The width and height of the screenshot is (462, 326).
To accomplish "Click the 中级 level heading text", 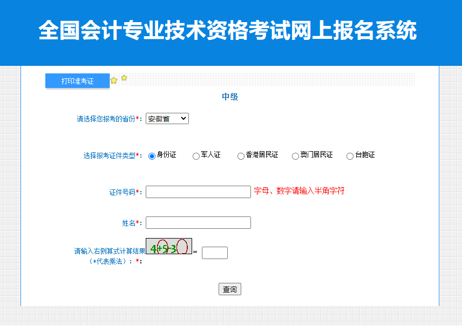I will coord(230,97).
